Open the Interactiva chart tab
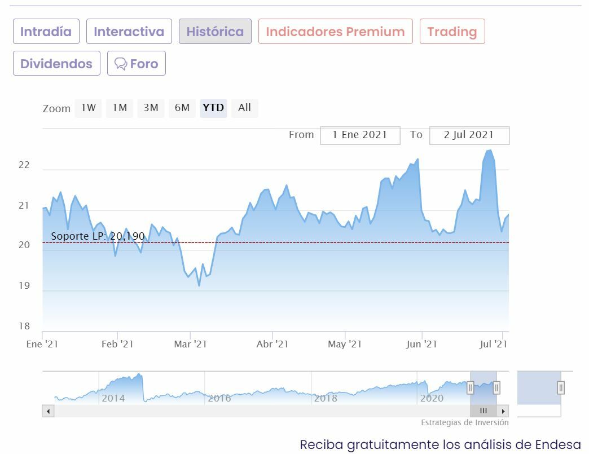 tap(129, 32)
